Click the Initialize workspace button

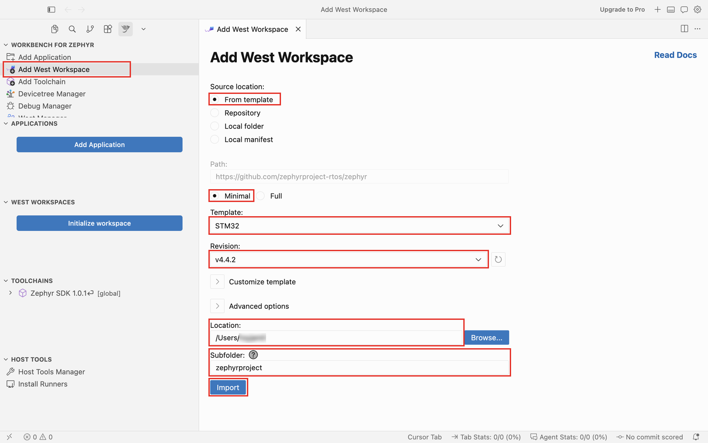(x=100, y=223)
